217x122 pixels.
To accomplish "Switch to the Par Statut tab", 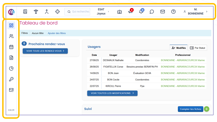I will [x=197, y=48].
